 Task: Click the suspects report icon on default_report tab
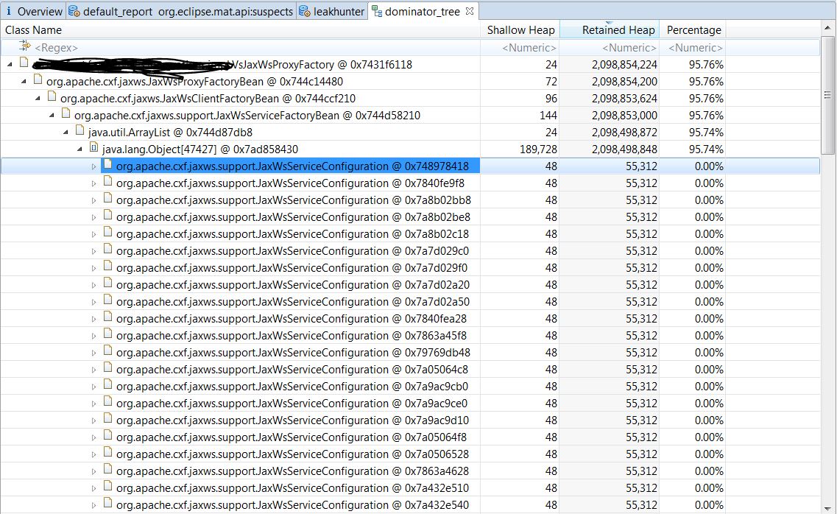coord(74,11)
